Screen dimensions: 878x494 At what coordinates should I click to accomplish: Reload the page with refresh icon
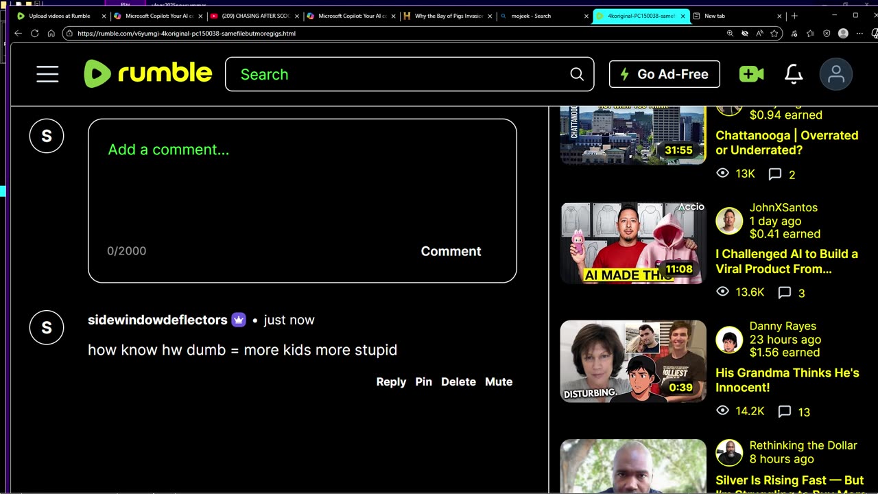(x=34, y=33)
